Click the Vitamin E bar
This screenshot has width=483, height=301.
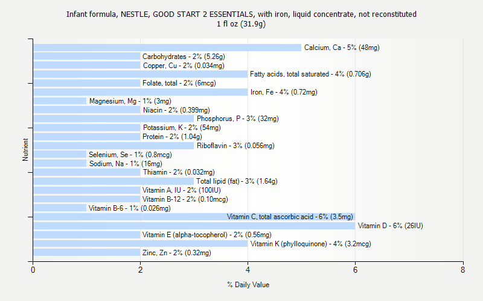(x=87, y=234)
